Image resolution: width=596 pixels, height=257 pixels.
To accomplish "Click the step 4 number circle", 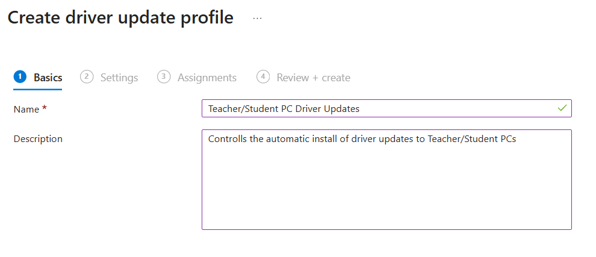I will 262,77.
